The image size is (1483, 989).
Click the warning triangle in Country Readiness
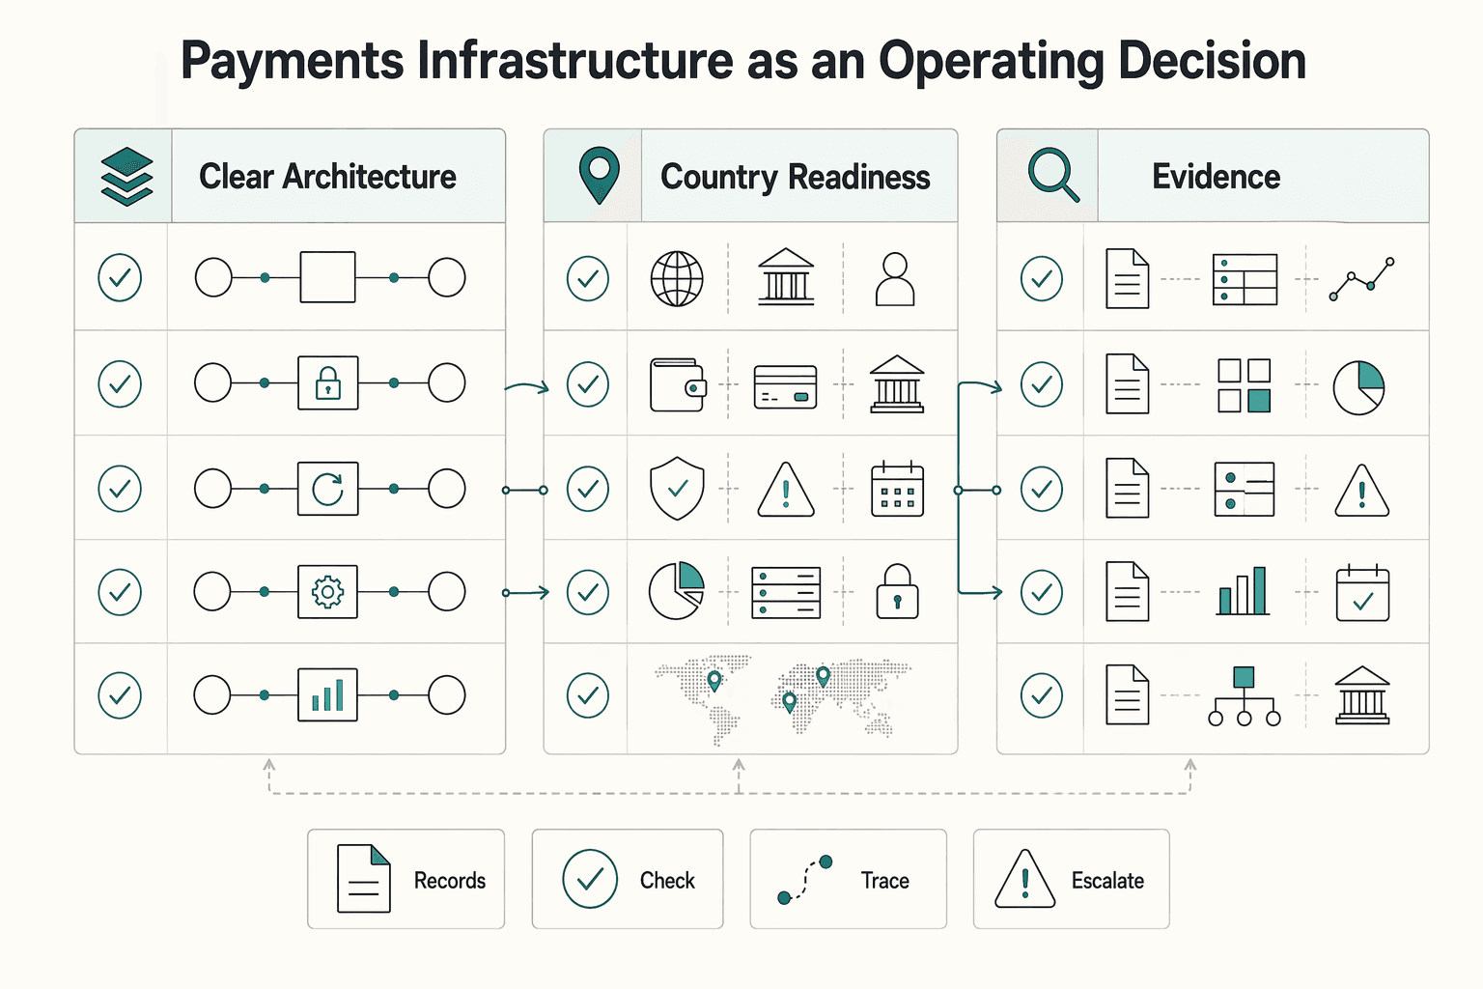[x=786, y=490]
